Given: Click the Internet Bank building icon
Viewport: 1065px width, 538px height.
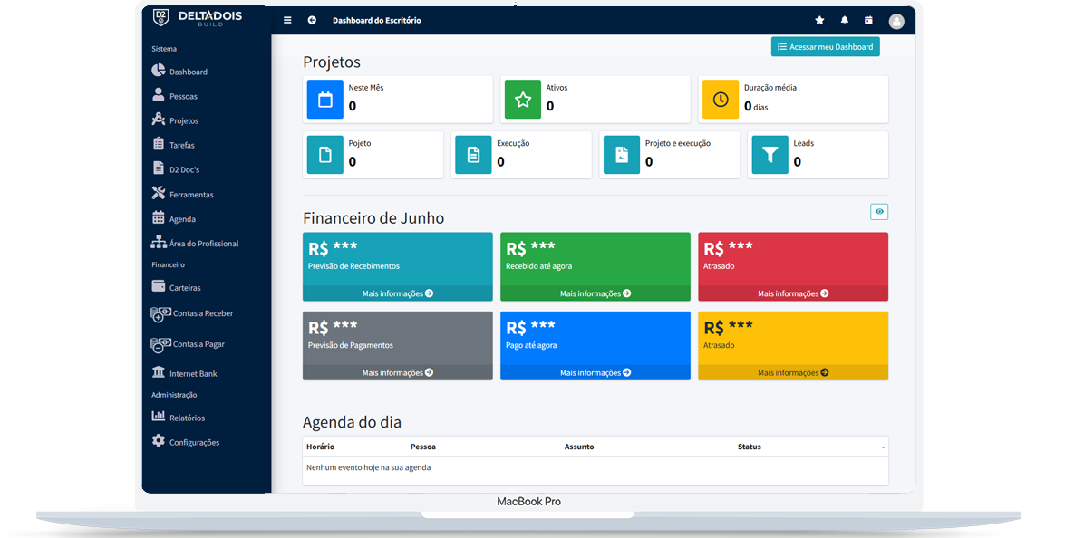Looking at the screenshot, I should (x=159, y=372).
